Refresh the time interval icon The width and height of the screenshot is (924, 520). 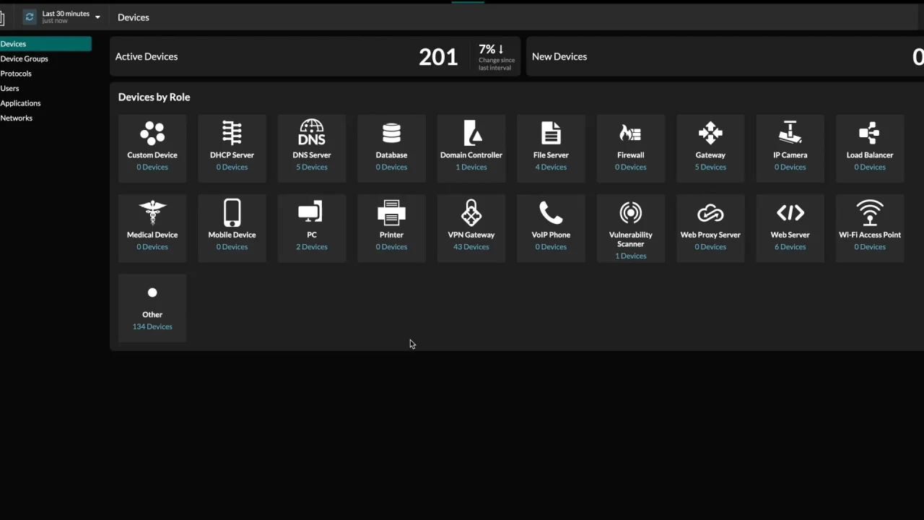coord(30,17)
